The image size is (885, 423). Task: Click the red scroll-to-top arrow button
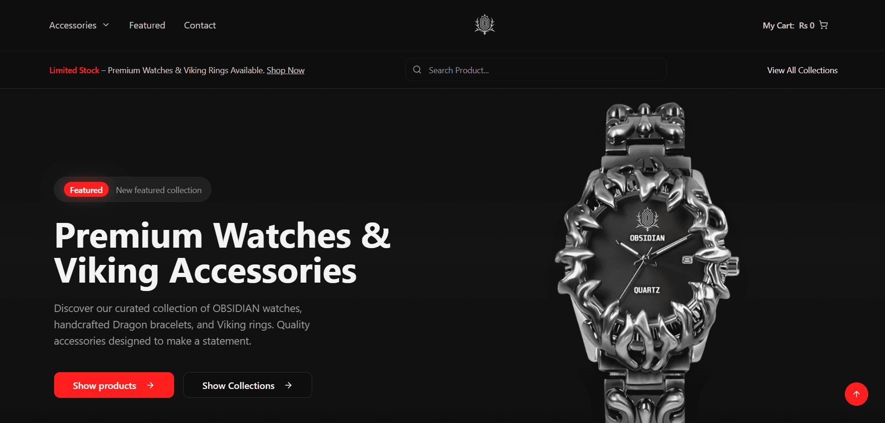point(856,394)
